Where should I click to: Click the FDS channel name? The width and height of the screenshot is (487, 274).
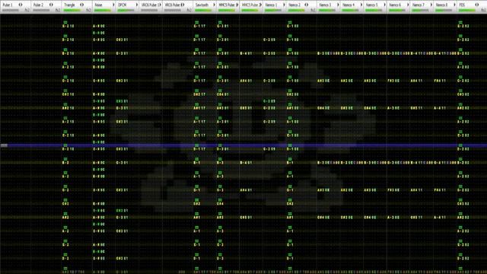tap(462, 5)
